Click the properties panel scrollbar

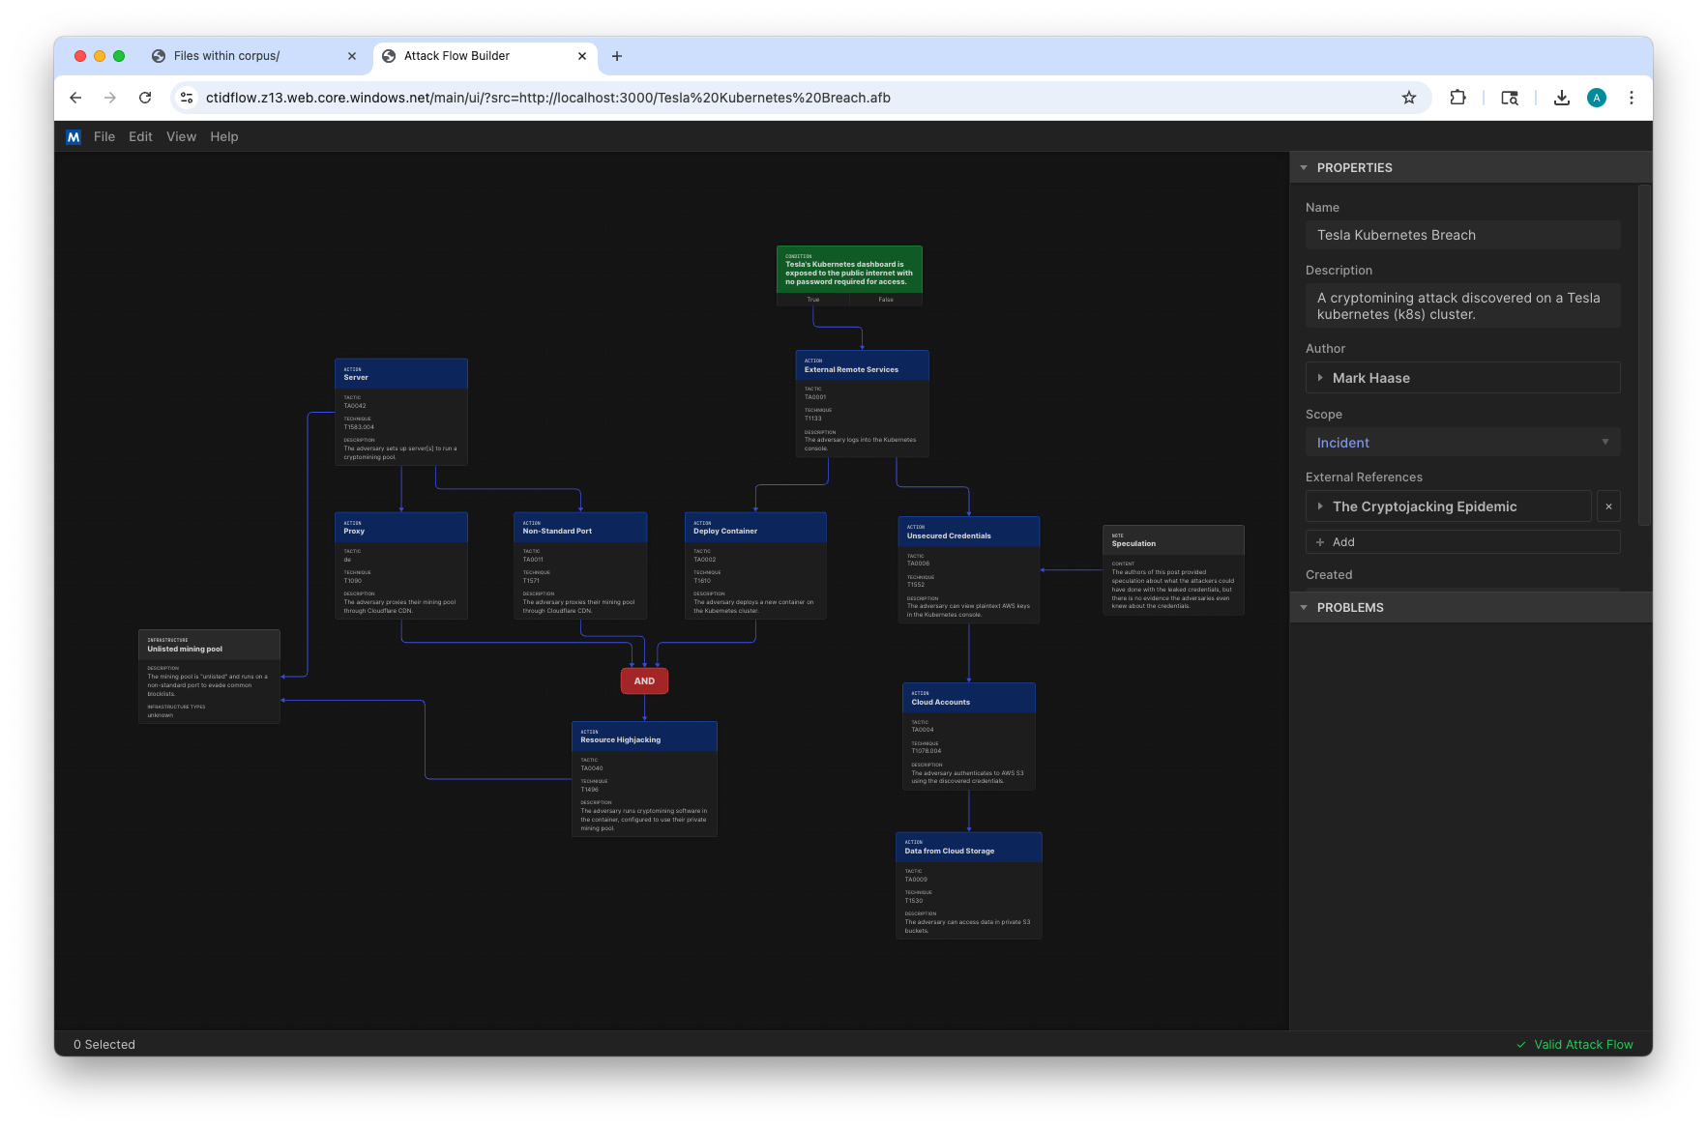tap(1644, 356)
